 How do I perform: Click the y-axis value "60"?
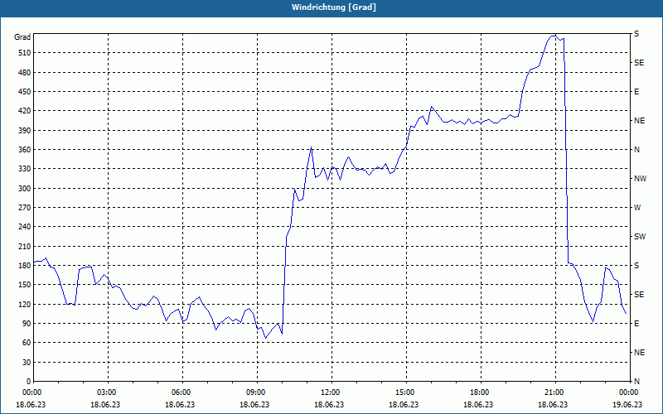[27, 343]
